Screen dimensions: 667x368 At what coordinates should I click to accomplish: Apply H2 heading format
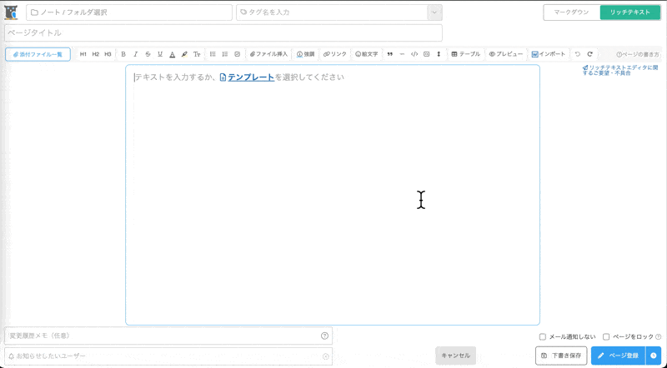(96, 54)
